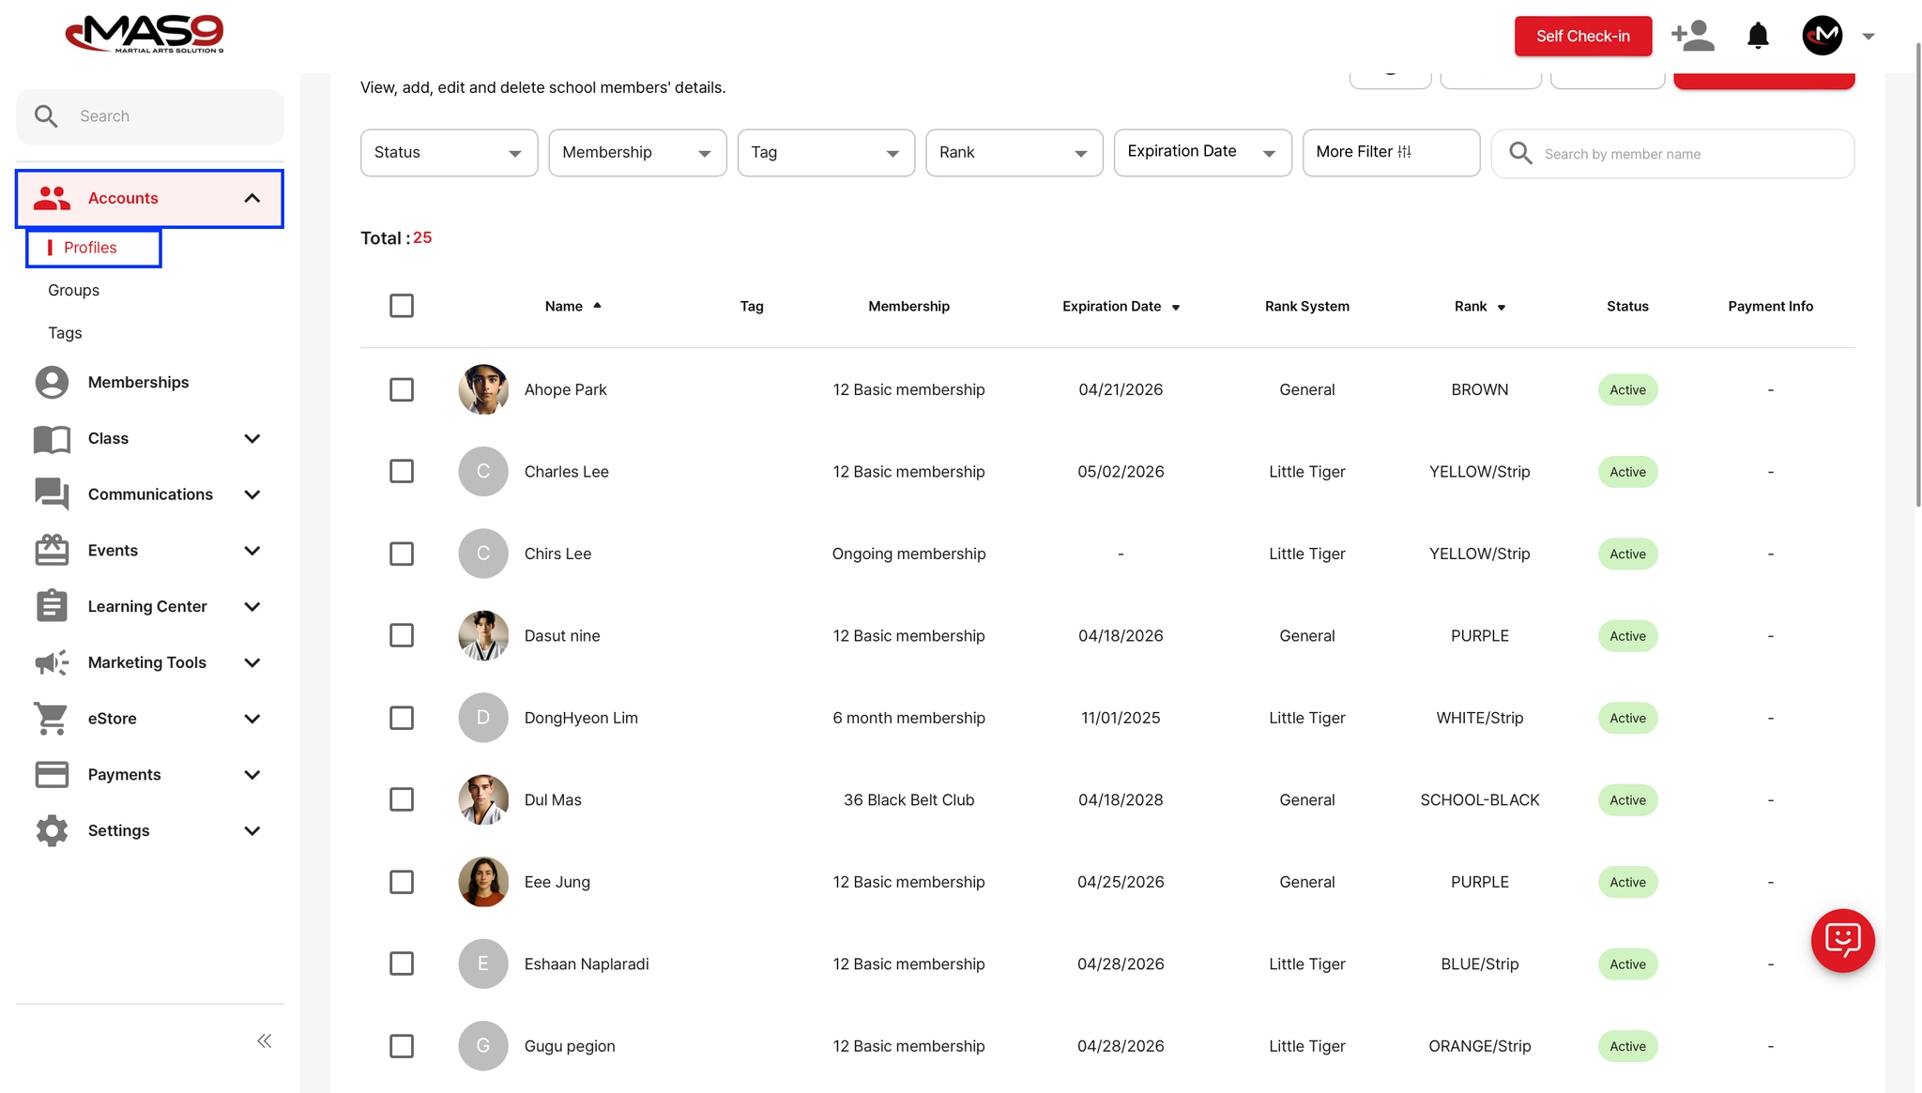Click the add member person icon
The height and width of the screenshot is (1093, 1922).
pyautogui.click(x=1692, y=36)
